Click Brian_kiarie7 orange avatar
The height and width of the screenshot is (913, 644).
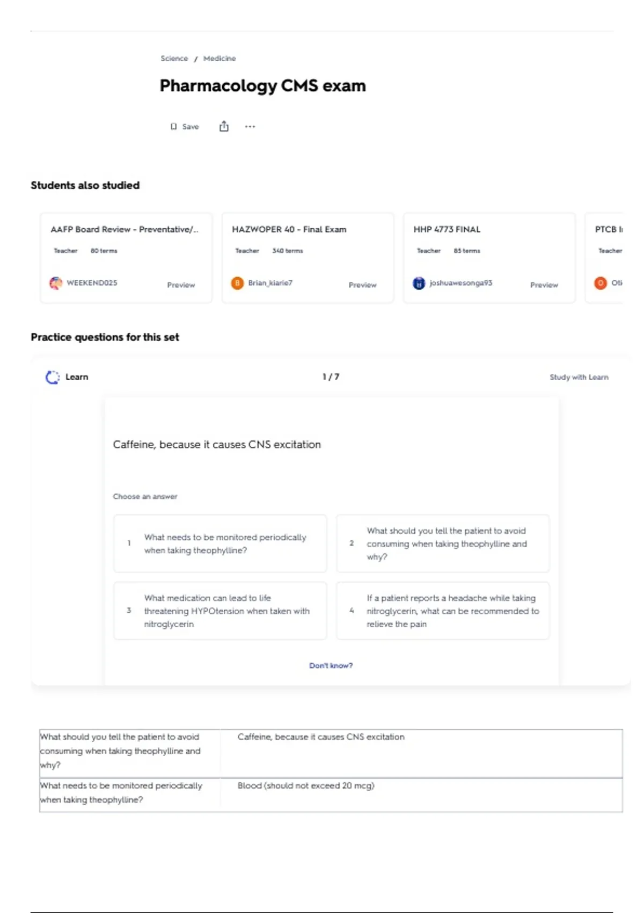coord(237,283)
